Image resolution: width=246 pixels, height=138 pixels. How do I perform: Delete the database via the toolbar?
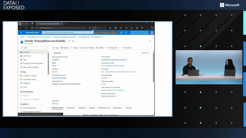pos(100,48)
